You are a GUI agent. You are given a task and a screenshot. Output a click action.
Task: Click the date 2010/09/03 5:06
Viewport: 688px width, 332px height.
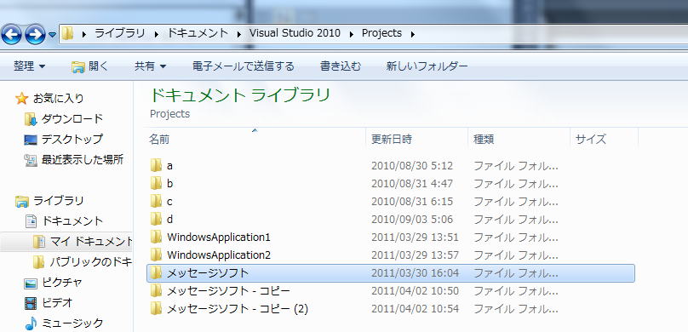[x=412, y=220]
